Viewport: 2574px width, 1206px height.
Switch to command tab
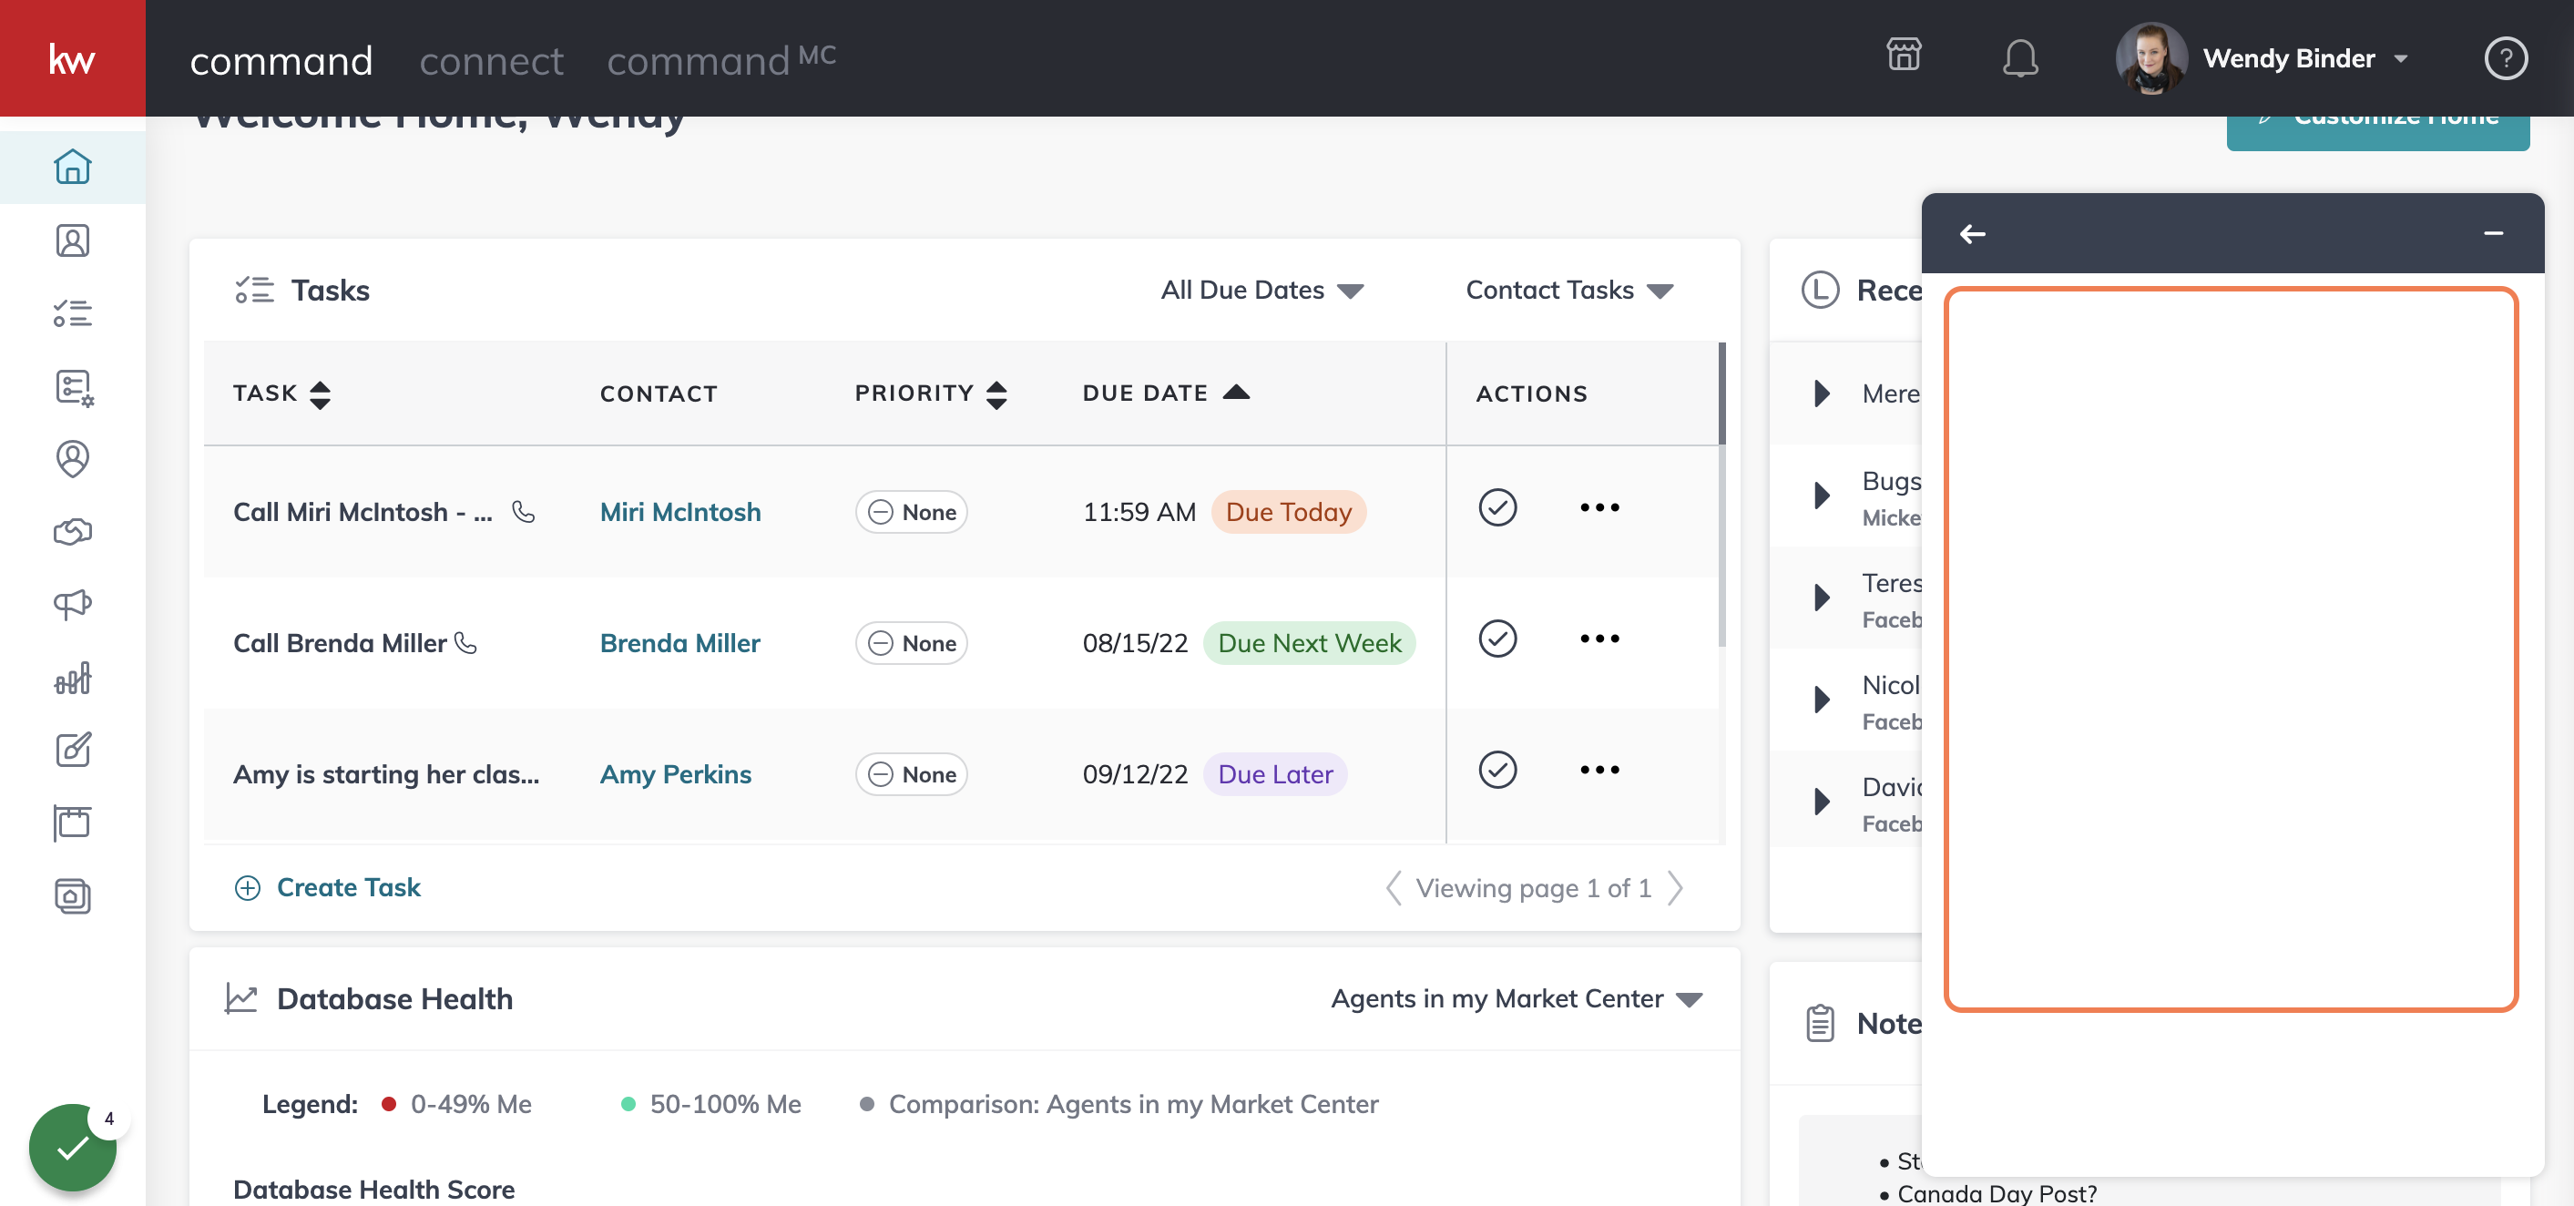click(281, 61)
